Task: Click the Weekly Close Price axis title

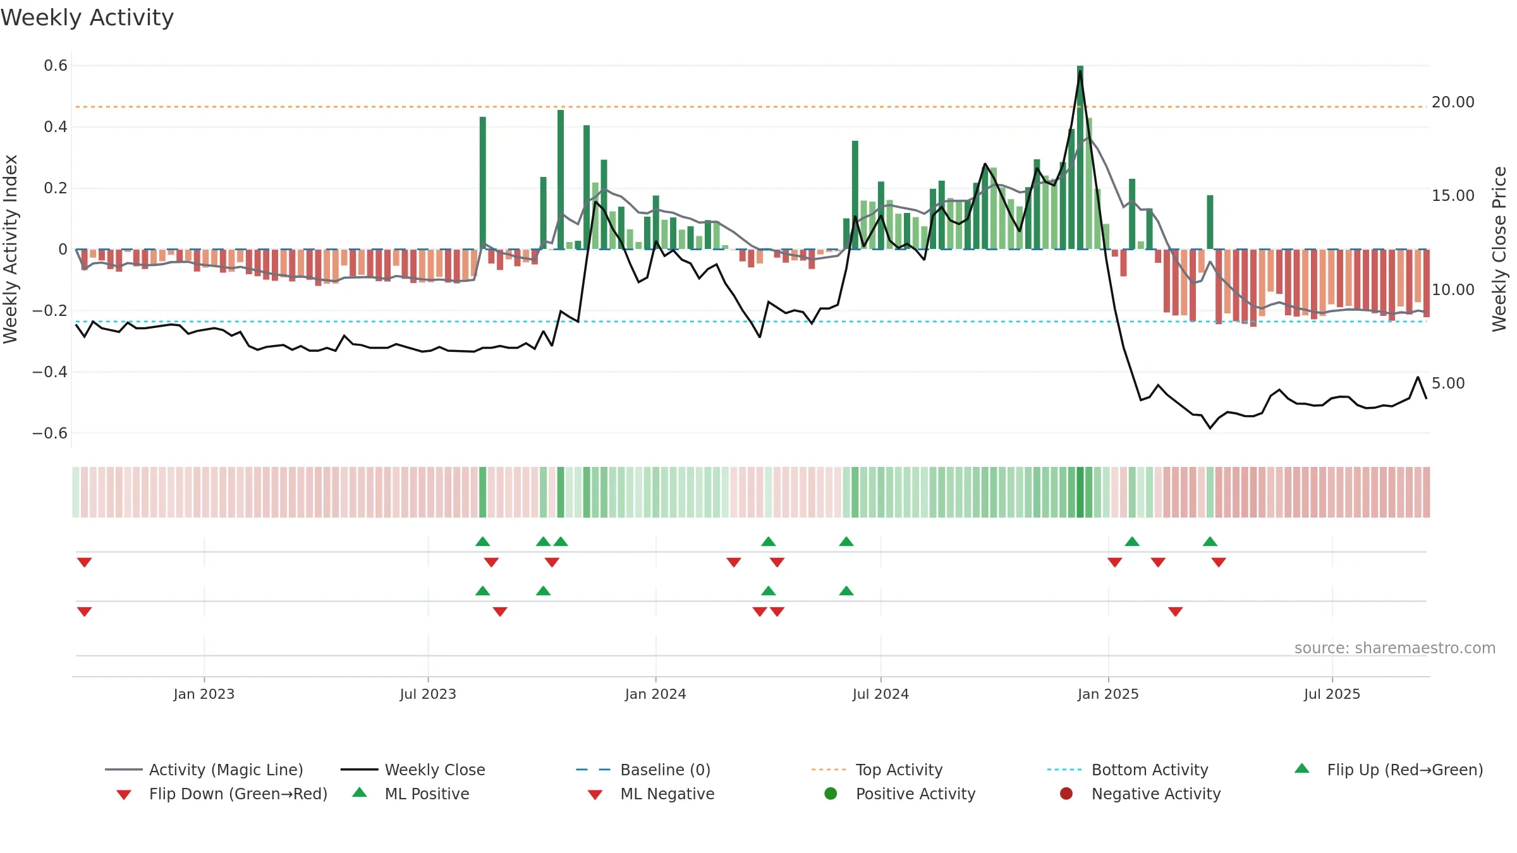Action: tap(1499, 249)
